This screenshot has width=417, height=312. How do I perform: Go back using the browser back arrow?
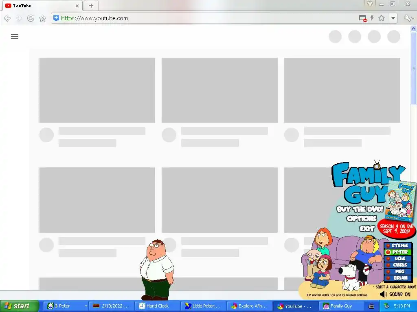7,18
